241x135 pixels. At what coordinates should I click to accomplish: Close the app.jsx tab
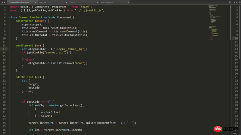[66, 2]
